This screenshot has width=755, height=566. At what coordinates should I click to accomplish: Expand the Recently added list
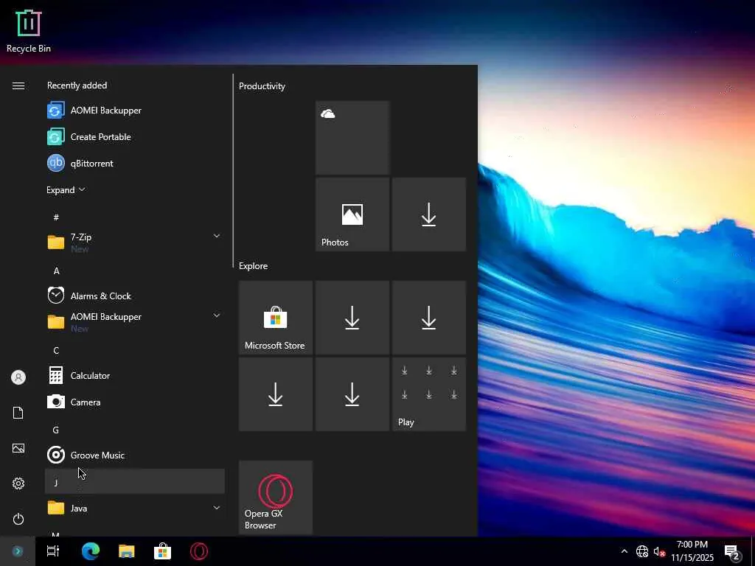point(66,190)
